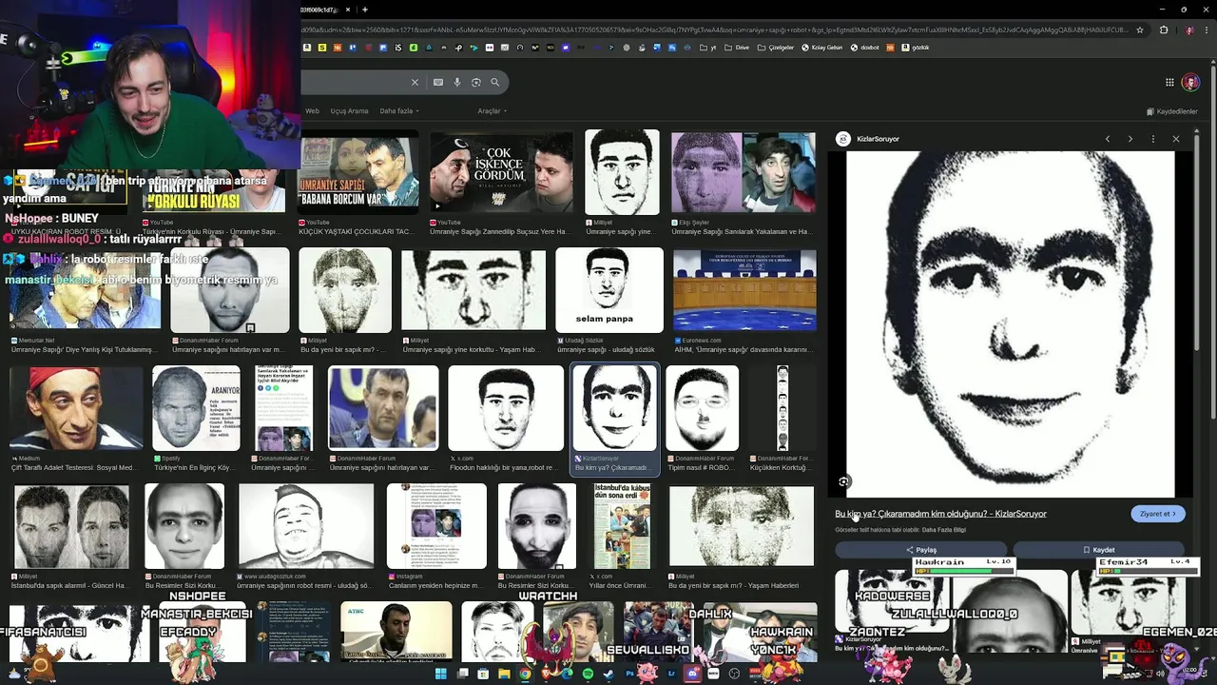Viewport: 1217px width, 685px height.
Task: Clear the Google search box text
Action: pos(415,83)
